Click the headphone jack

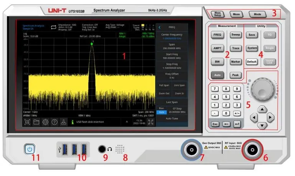pyautogui.click(x=102, y=149)
